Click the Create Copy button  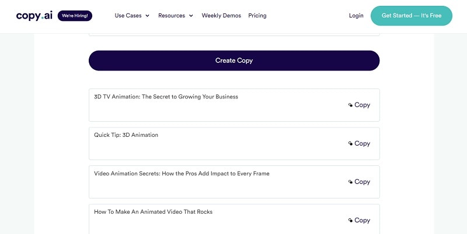click(233, 61)
